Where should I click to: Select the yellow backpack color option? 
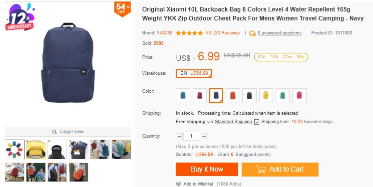click(x=266, y=96)
